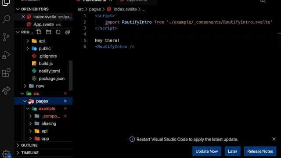Open the Explorer view icon
This screenshot has width=281, height=158.
point(6,3)
